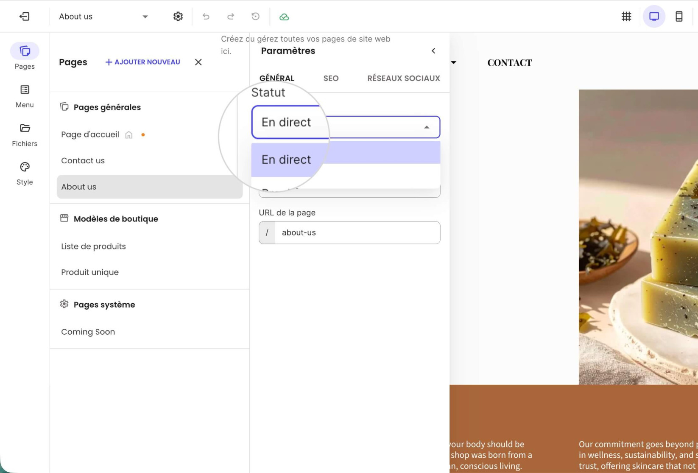
Task: Click the cloud saved status icon
Action: pyautogui.click(x=284, y=17)
